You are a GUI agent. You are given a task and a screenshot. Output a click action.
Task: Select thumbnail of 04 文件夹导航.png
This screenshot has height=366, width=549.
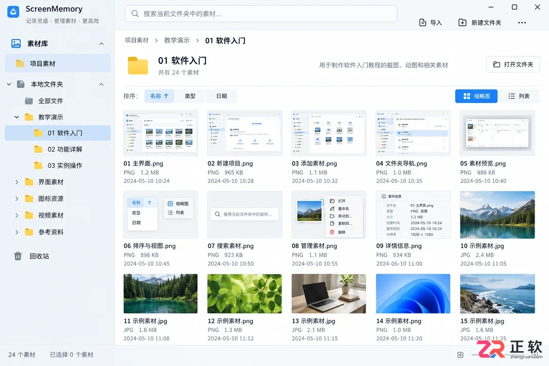click(413, 133)
